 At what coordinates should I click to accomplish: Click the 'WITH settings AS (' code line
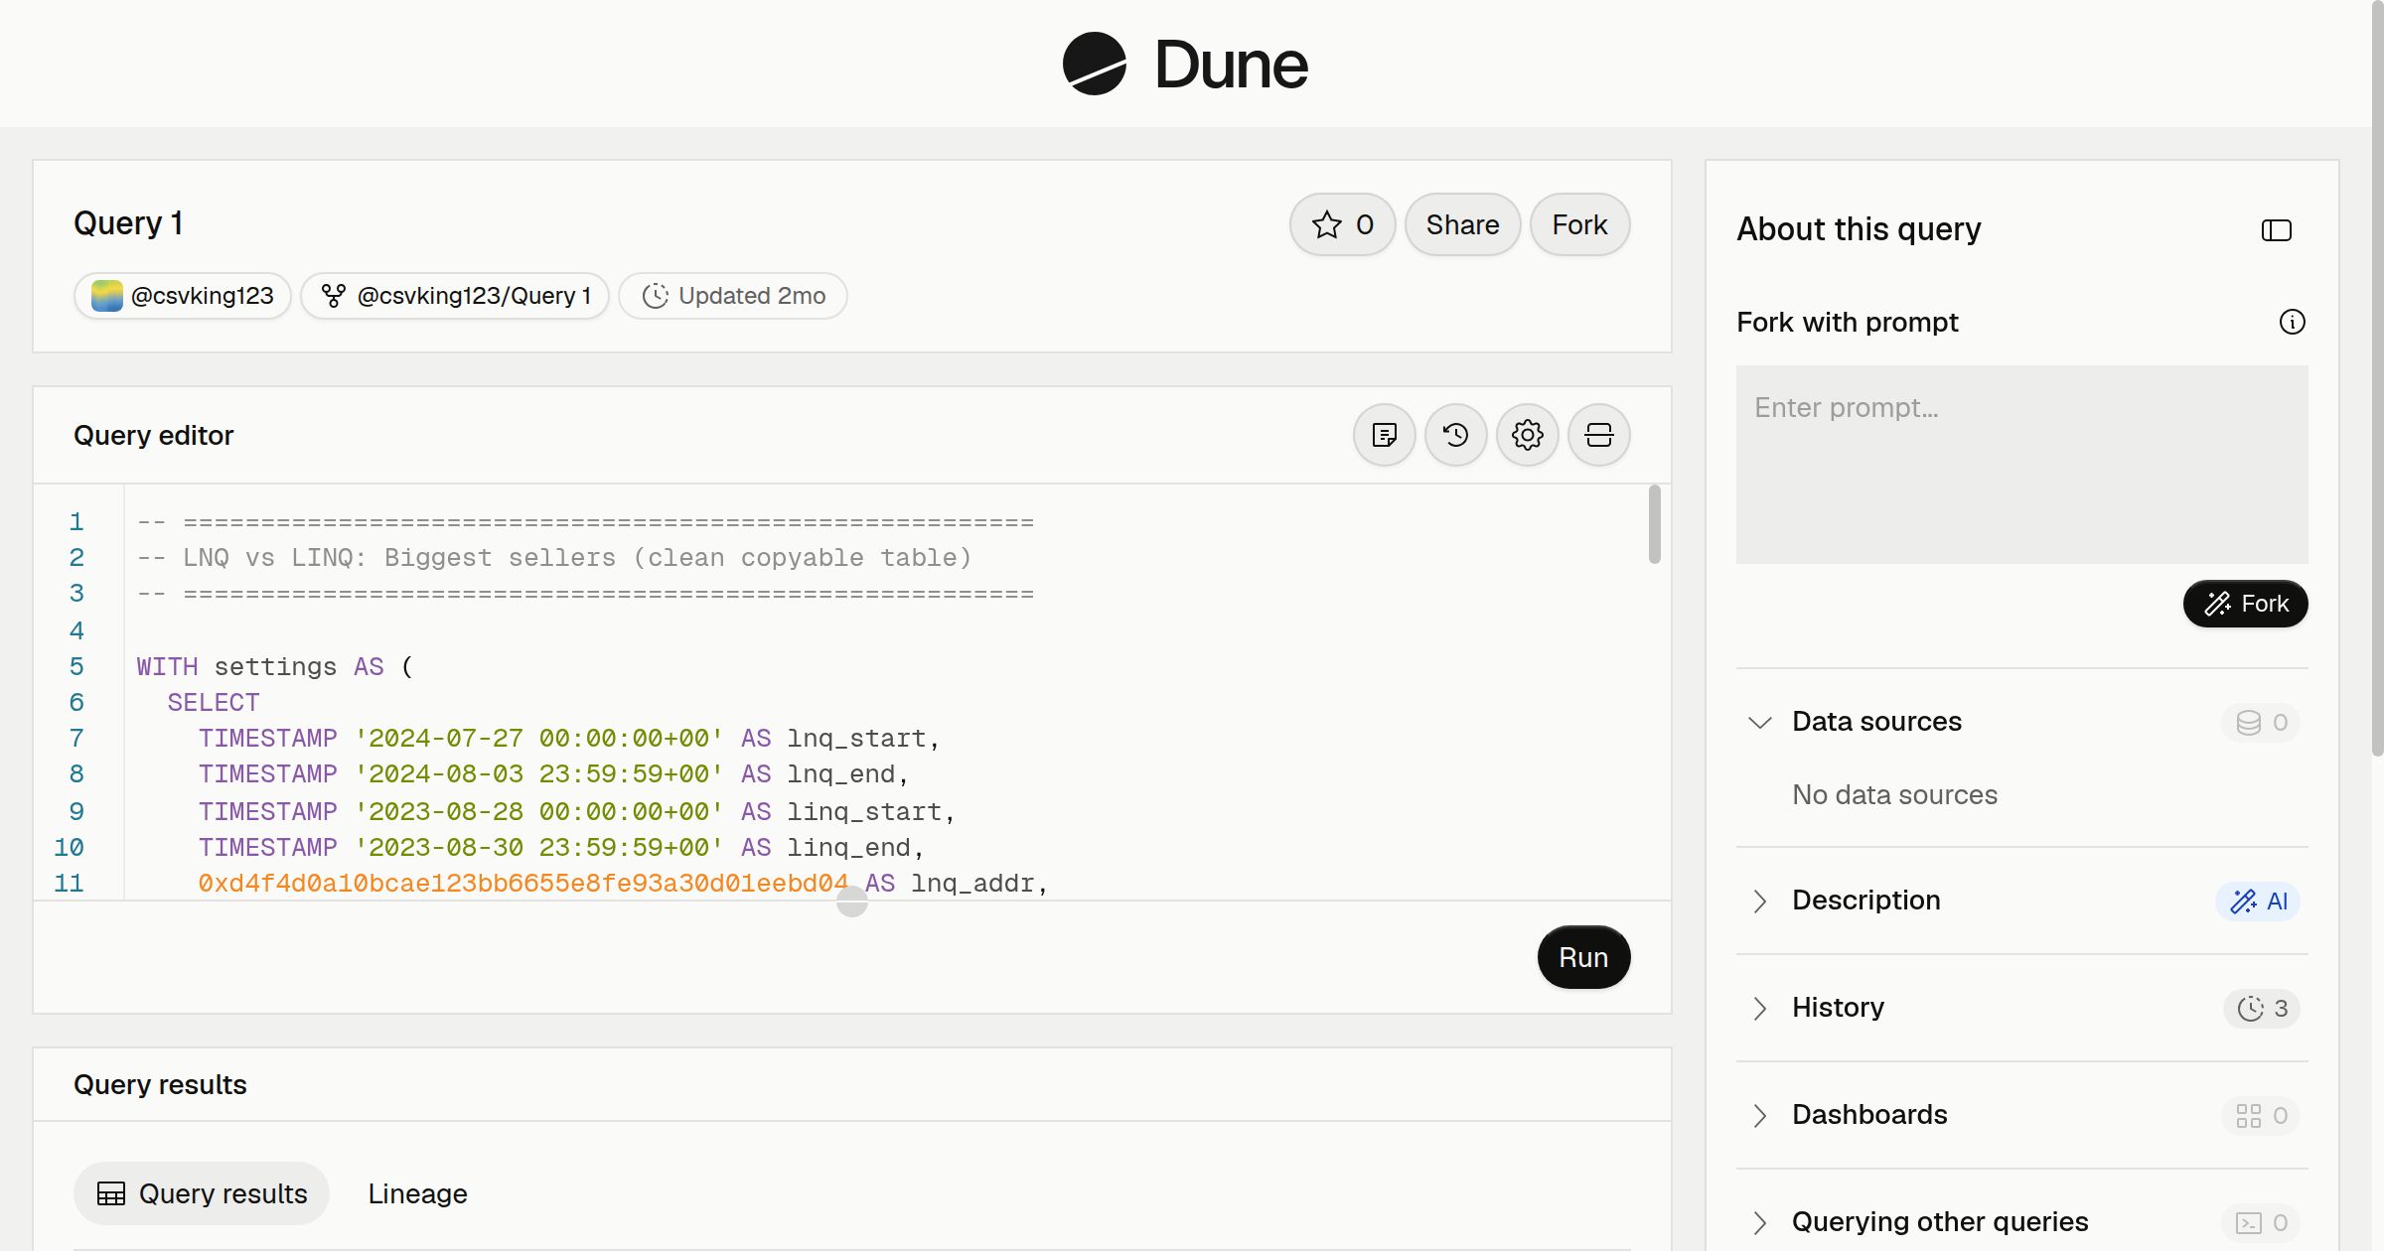274,667
